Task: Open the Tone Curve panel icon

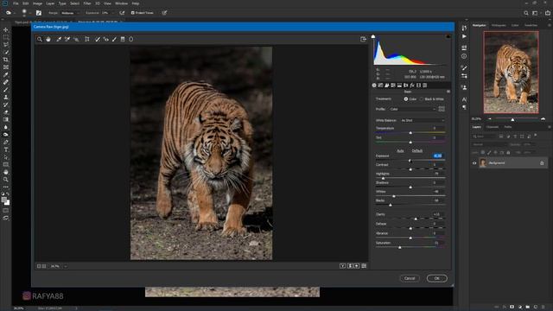Action: click(380, 86)
